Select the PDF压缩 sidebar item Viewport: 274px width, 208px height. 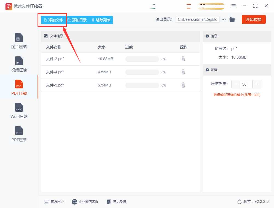[19, 87]
